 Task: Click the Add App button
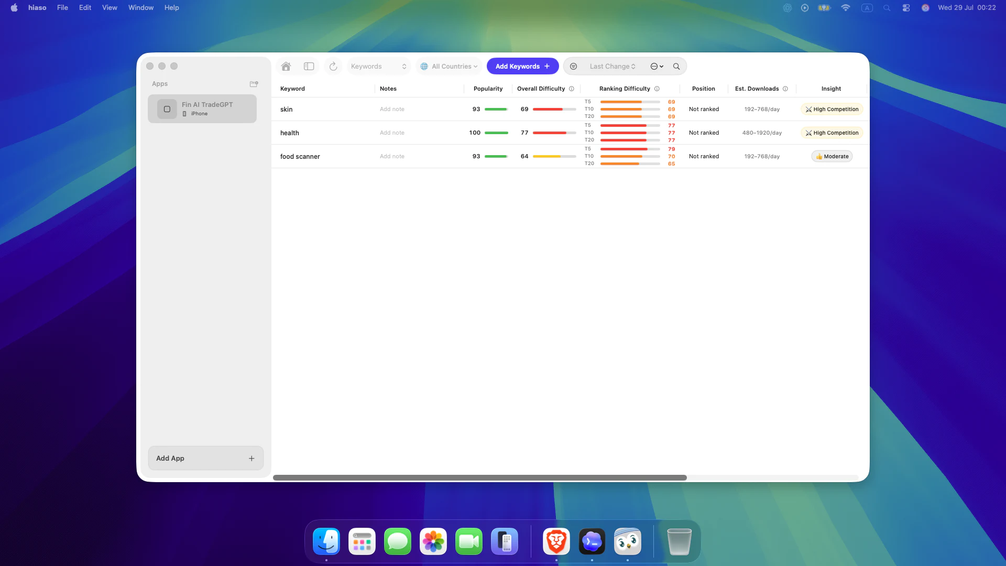coord(205,458)
